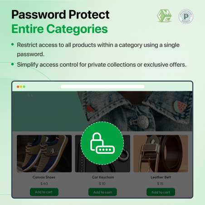205x205 pixels.
Task: Click the FME cube logo
Action: click(x=164, y=16)
